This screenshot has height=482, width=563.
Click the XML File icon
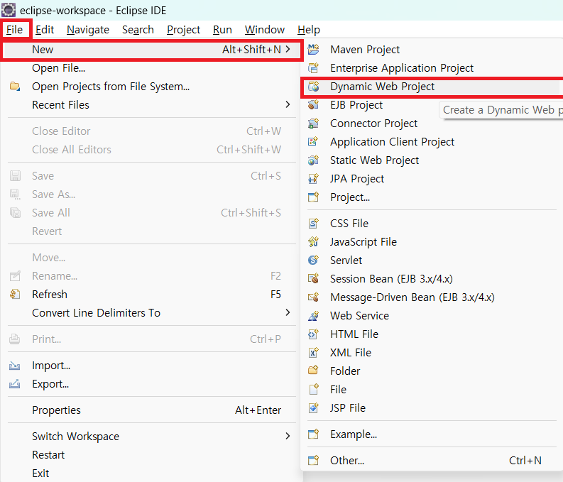[314, 352]
